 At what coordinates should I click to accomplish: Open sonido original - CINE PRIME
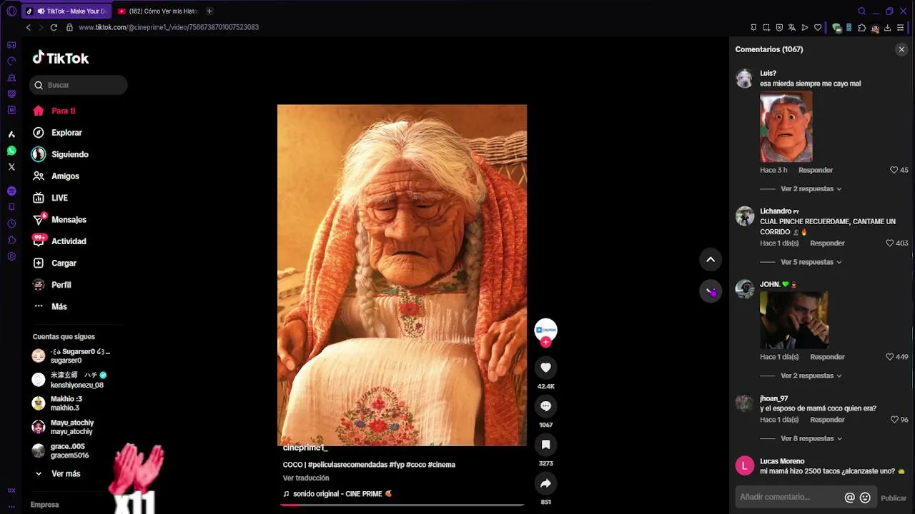click(x=337, y=494)
